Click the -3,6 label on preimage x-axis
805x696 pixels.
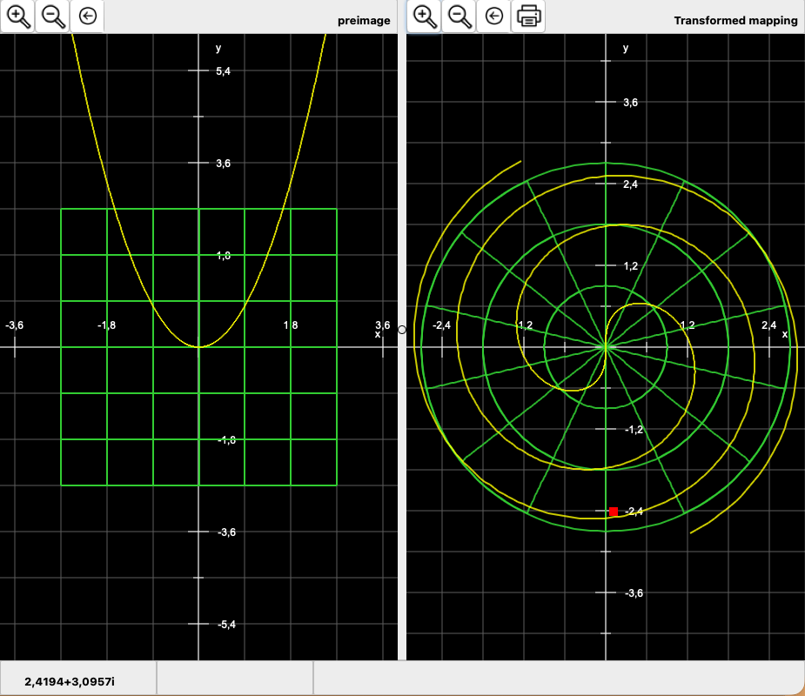(15, 325)
